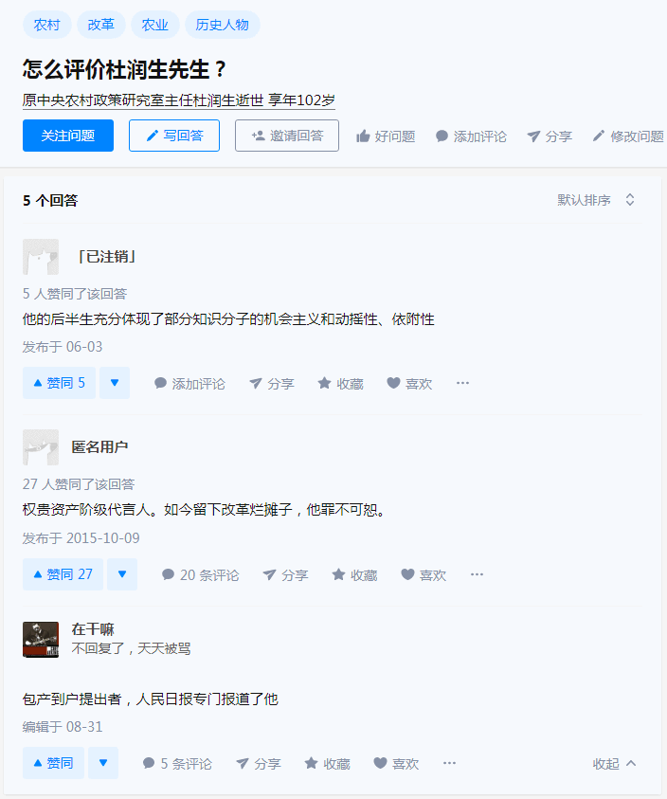Screen dimensions: 667x799
Task: Click 好问题 thumbs-up icon
Action: 363,136
